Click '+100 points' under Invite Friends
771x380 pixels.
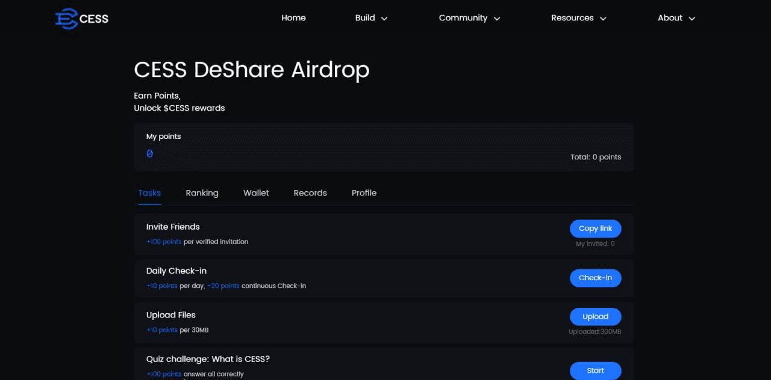(164, 242)
